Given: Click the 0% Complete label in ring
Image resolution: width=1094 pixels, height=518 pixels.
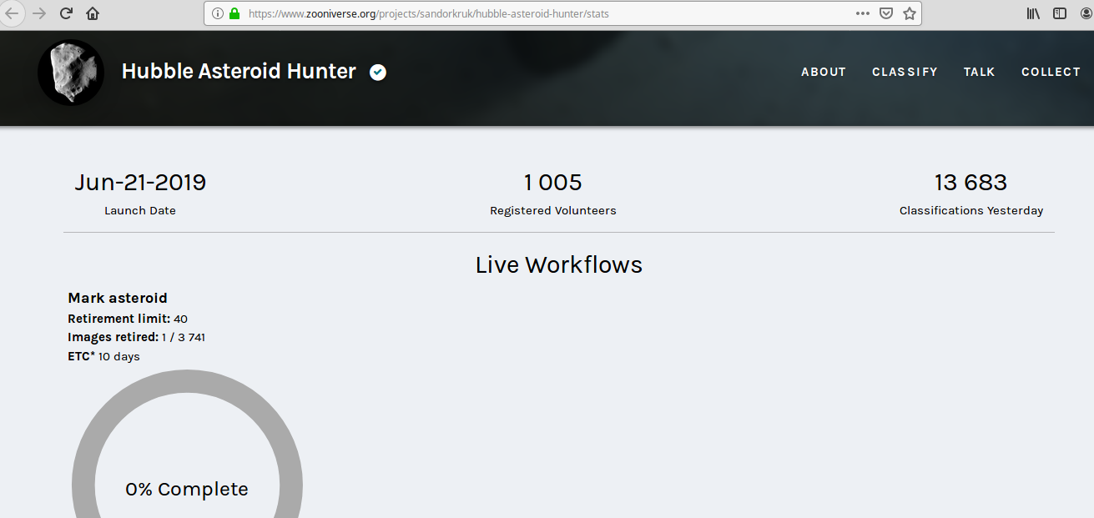Looking at the screenshot, I should coord(187,489).
